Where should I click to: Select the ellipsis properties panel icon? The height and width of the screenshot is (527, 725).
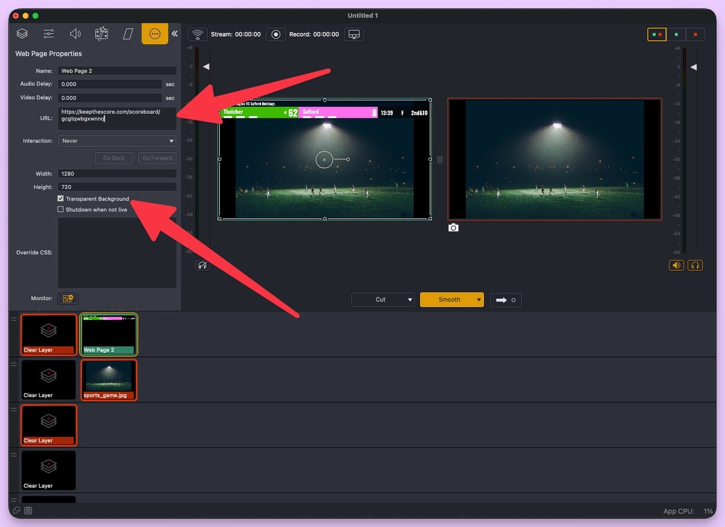pos(155,33)
